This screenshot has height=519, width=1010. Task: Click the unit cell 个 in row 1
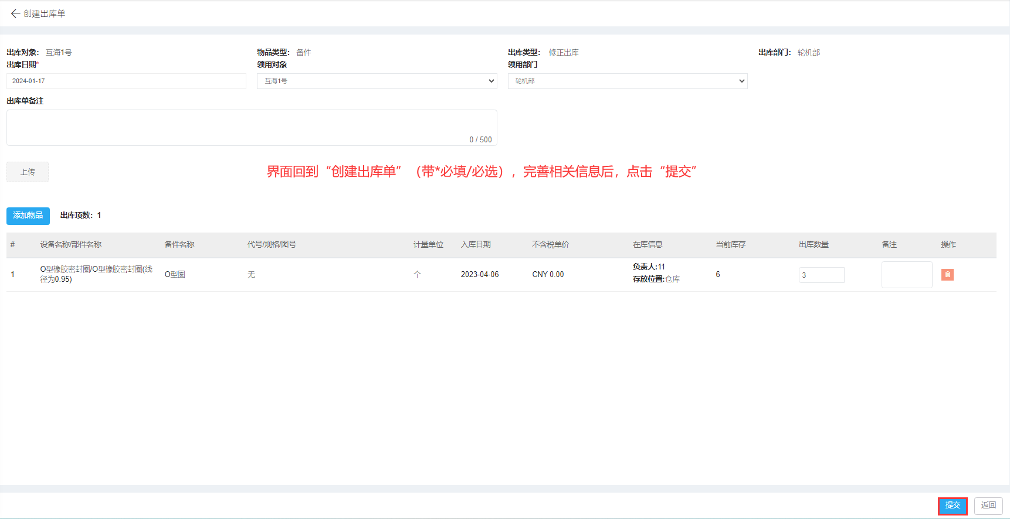pyautogui.click(x=417, y=275)
